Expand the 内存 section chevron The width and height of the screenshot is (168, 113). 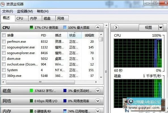(98, 111)
